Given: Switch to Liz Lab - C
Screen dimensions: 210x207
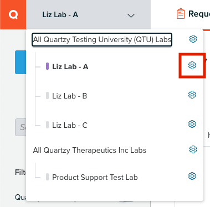Looking at the screenshot, I should coord(70,125).
